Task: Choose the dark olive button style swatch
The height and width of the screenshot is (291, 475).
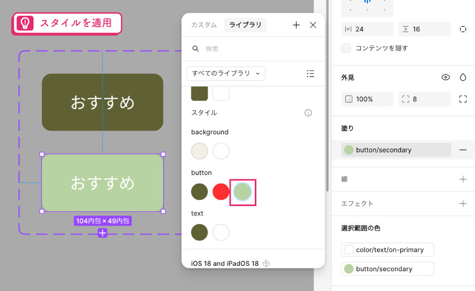Action: (199, 192)
